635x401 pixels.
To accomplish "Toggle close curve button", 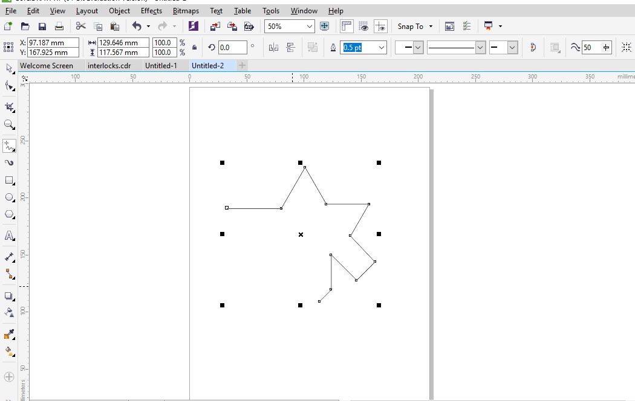I will point(533,48).
